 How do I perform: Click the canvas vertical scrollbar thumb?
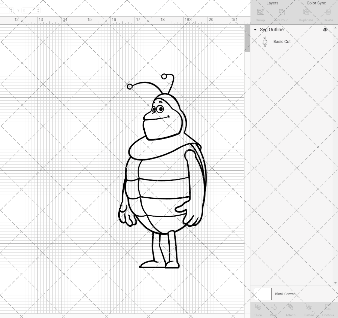coord(247,38)
